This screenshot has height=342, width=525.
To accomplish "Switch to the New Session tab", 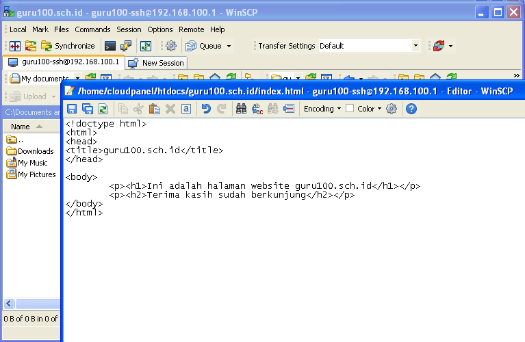I will click(x=157, y=63).
